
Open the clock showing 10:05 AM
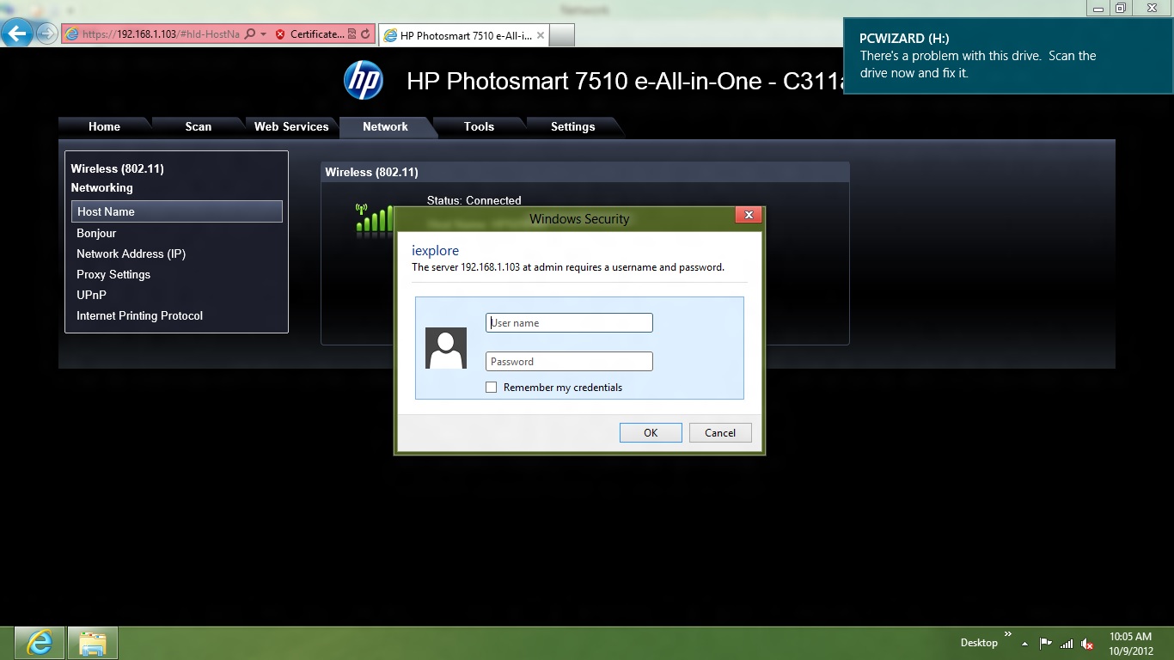point(1130,644)
